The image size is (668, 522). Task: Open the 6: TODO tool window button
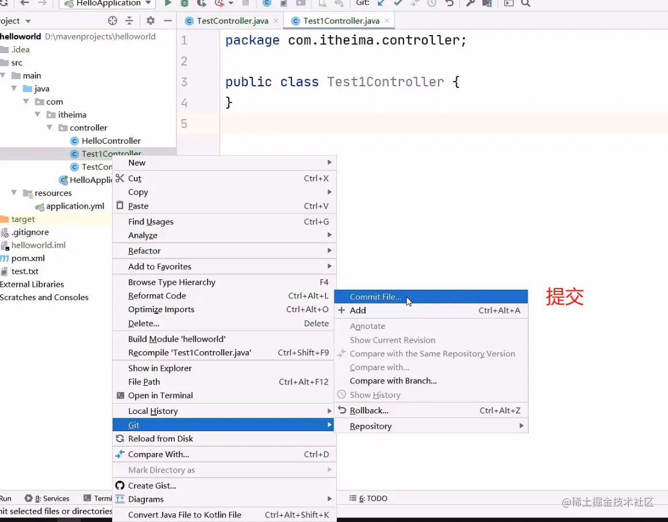click(x=368, y=498)
